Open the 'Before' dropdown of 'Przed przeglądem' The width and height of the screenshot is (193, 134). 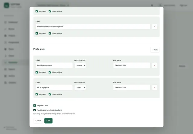[80, 65]
